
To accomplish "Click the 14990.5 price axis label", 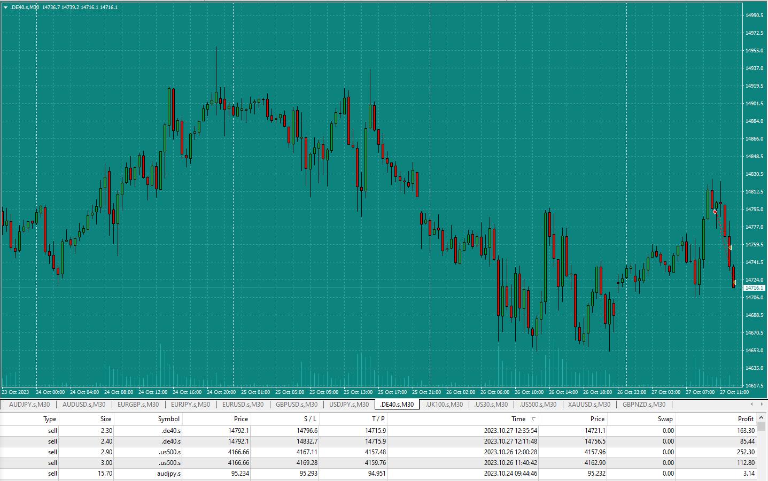I will 755,15.
